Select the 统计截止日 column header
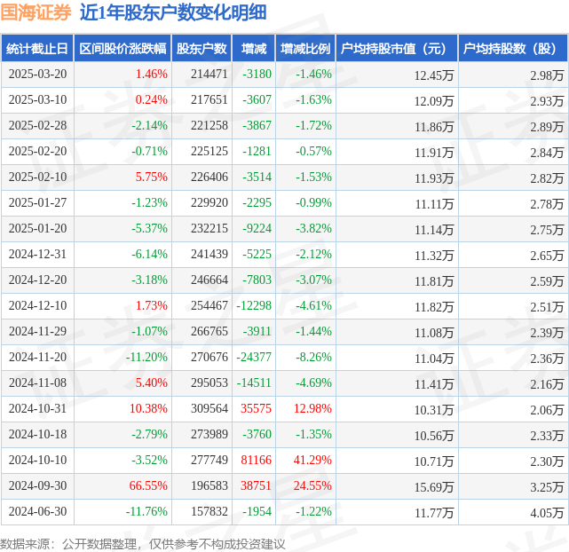Viewport: 569px width, 552px height. click(x=37, y=48)
